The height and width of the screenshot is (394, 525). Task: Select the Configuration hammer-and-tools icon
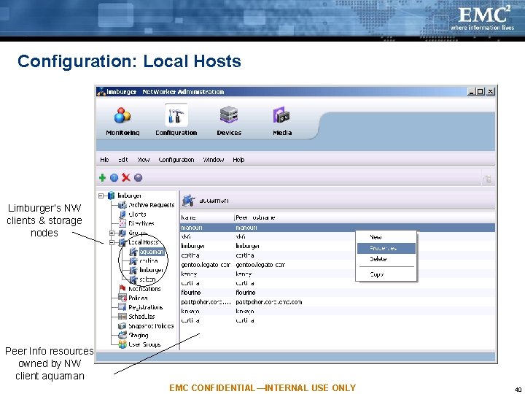point(176,115)
